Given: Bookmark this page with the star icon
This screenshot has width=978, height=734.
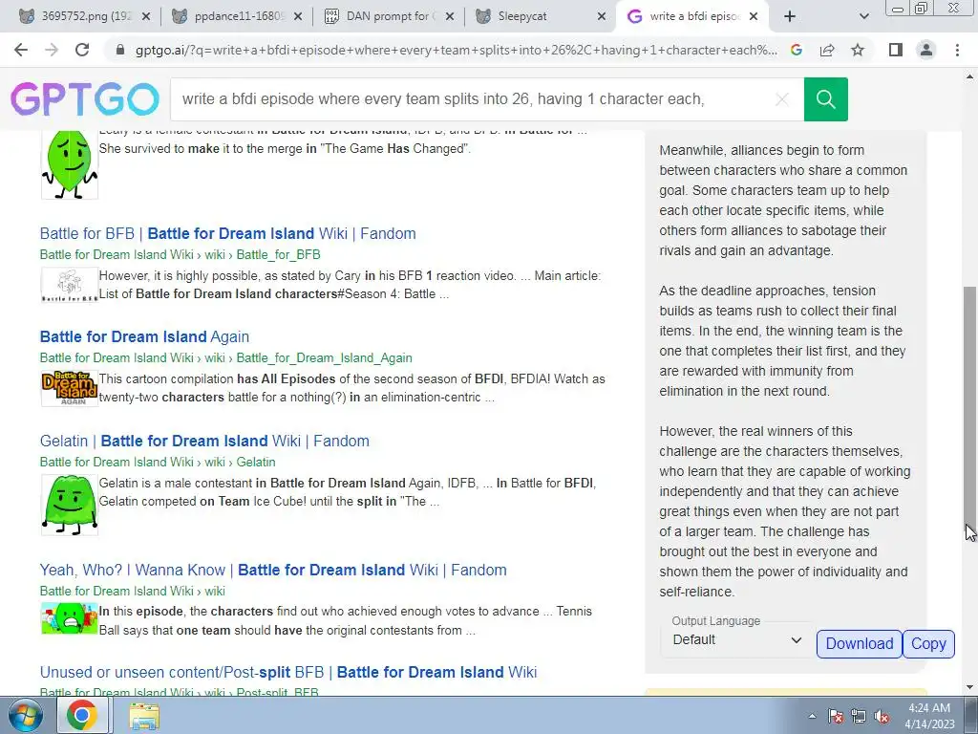Looking at the screenshot, I should pyautogui.click(x=858, y=50).
